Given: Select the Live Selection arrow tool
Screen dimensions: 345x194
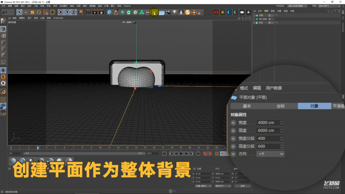Looking at the screenshot, I should (x=19, y=13).
